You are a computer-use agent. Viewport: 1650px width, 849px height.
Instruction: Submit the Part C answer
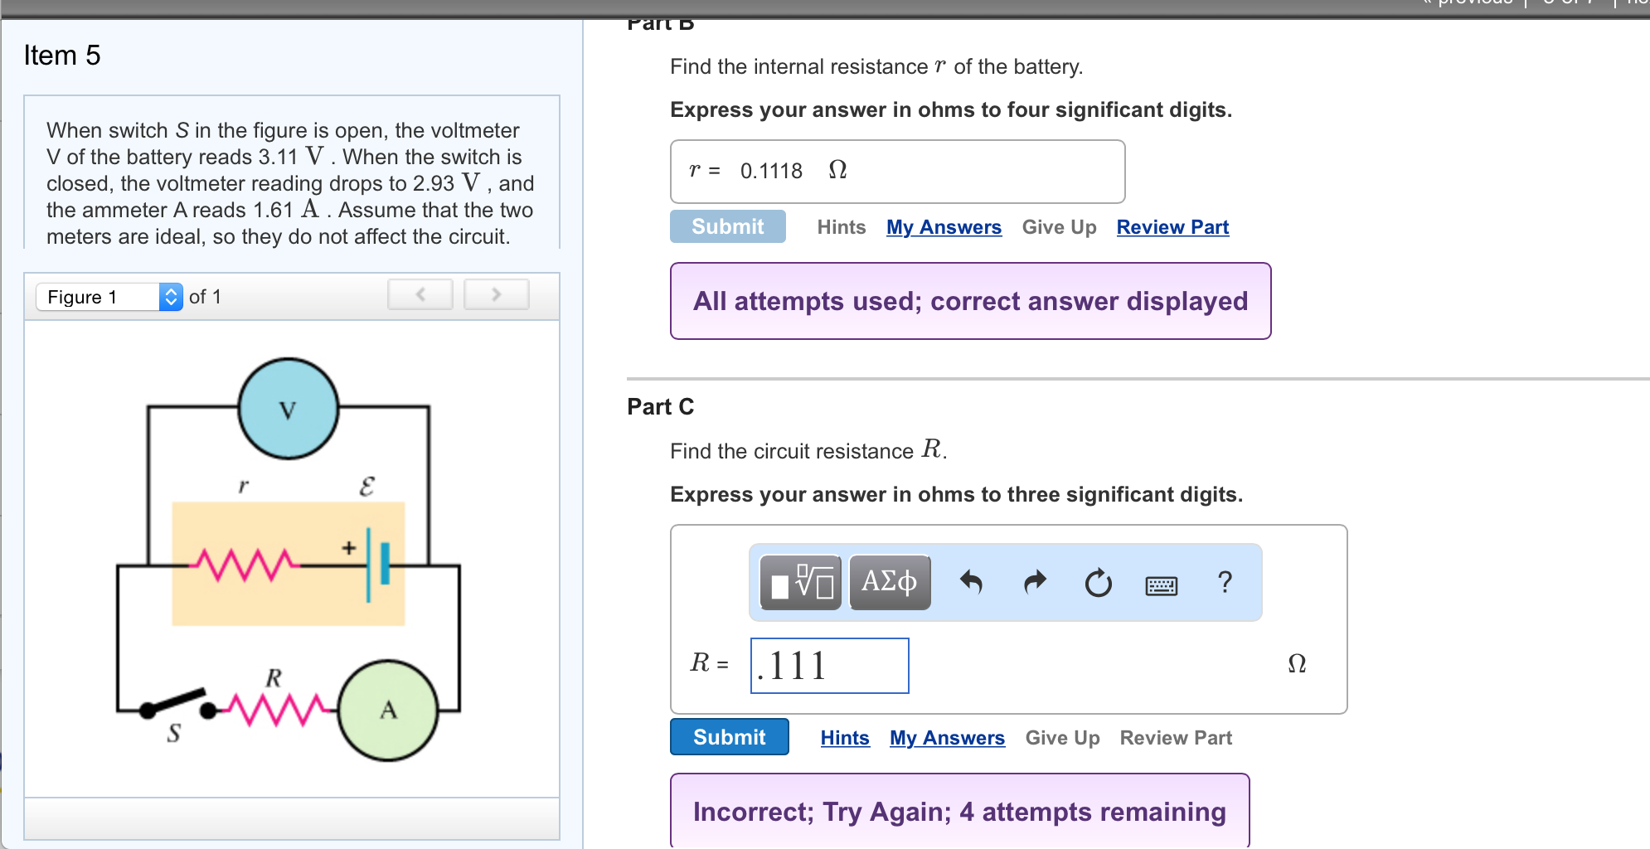pos(729,737)
